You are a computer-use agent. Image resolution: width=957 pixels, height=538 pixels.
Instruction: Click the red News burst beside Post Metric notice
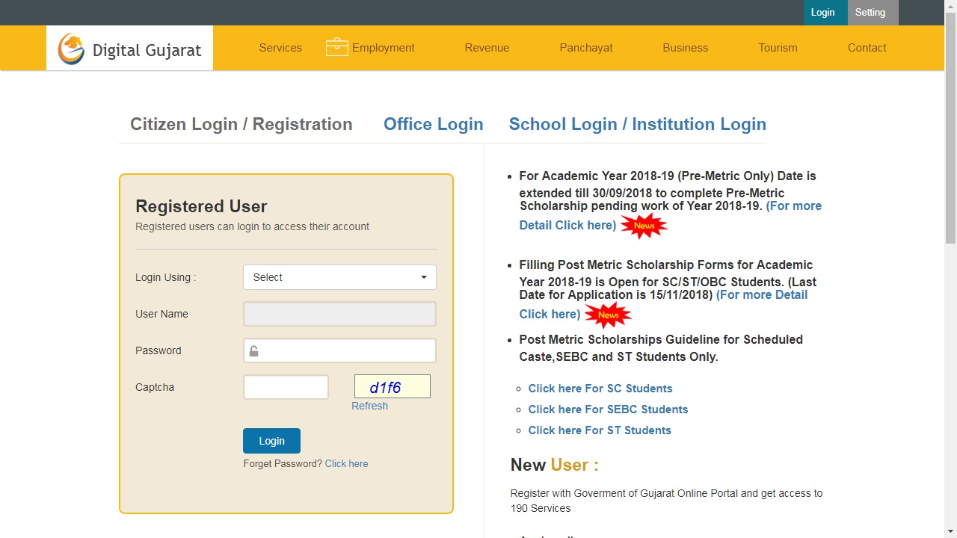click(608, 315)
